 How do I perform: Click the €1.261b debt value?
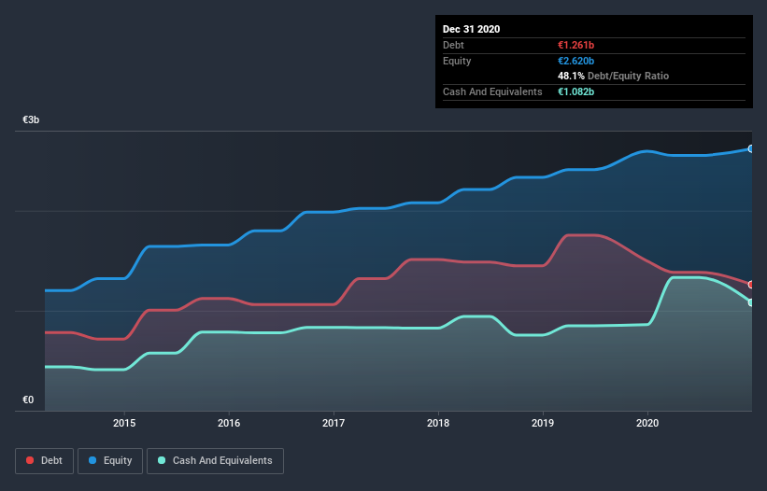[575, 46]
